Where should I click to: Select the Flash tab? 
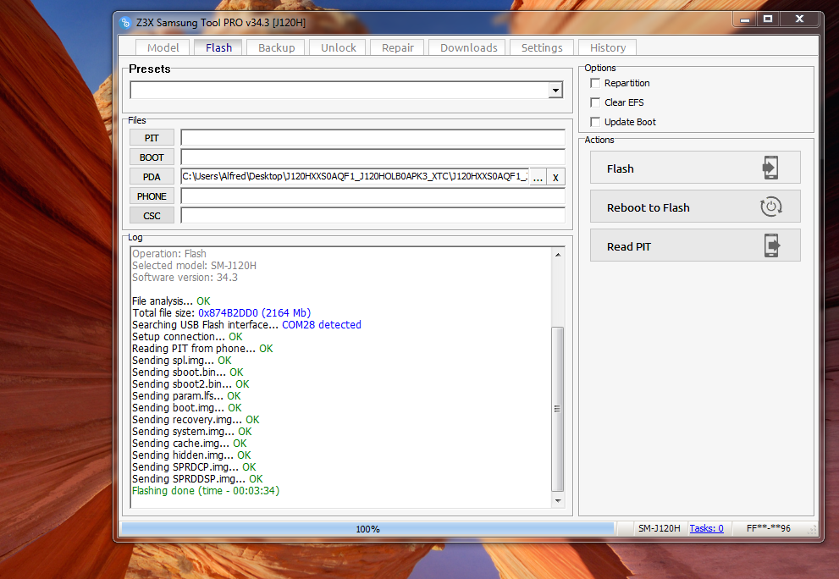pyautogui.click(x=218, y=47)
